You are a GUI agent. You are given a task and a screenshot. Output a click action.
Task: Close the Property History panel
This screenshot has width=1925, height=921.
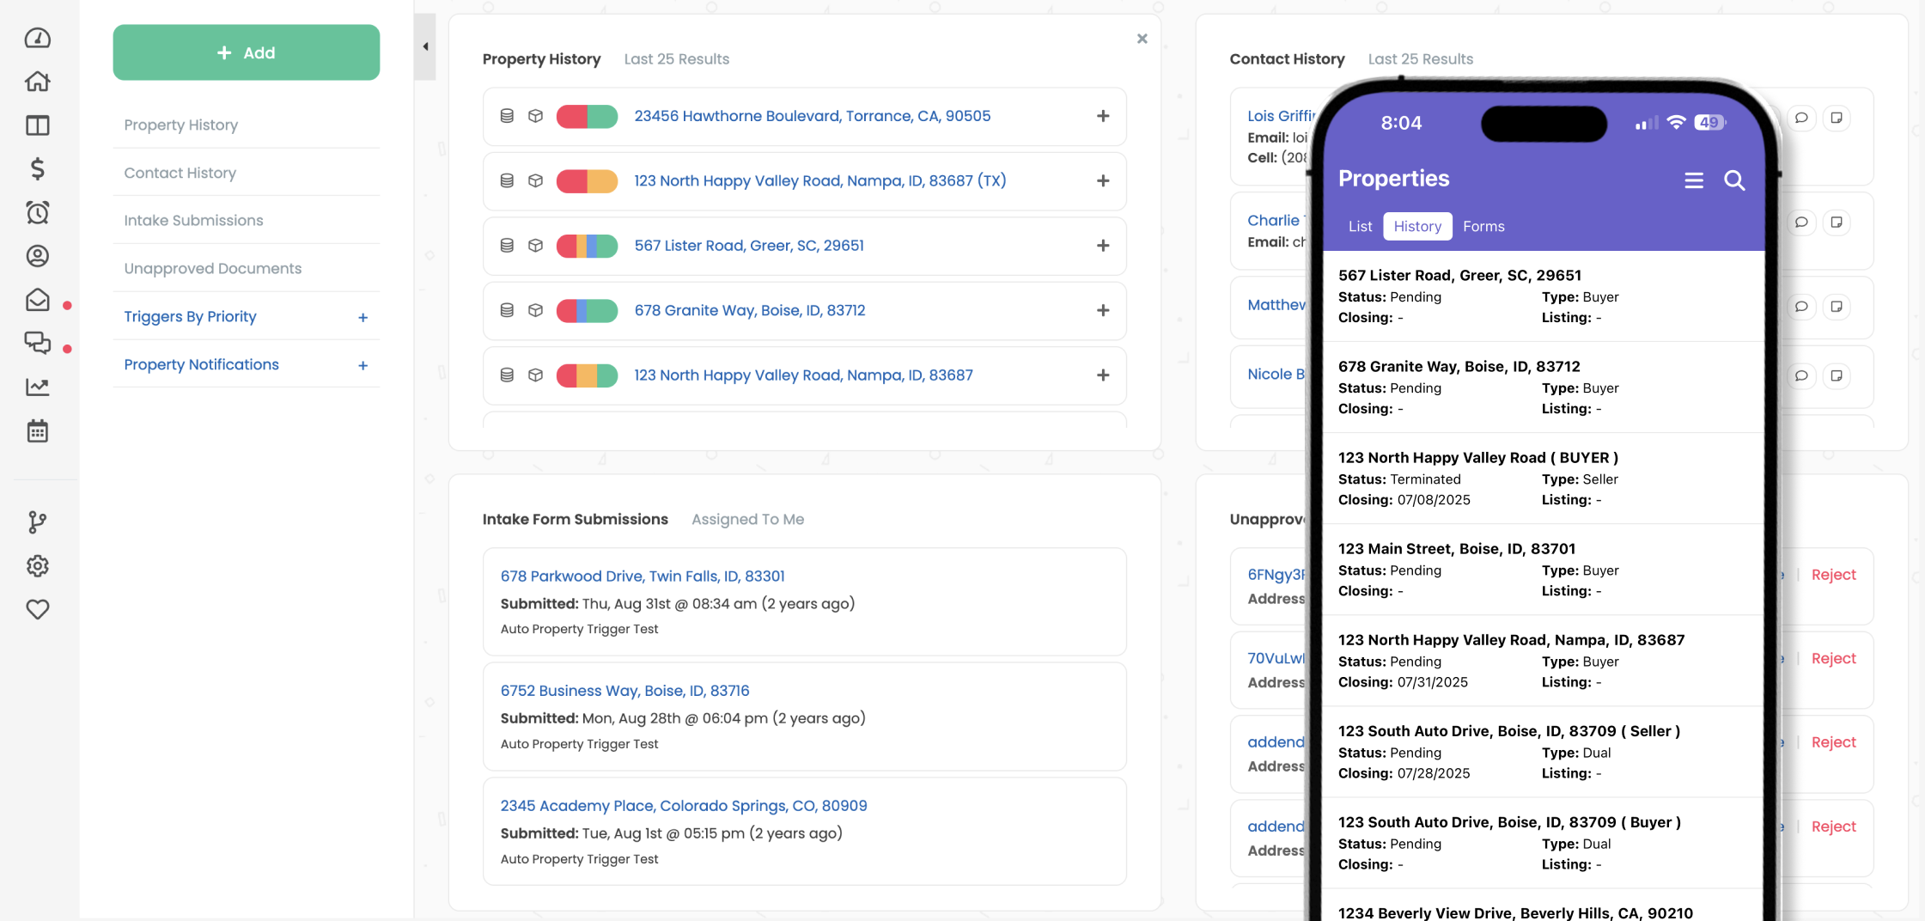(1142, 39)
